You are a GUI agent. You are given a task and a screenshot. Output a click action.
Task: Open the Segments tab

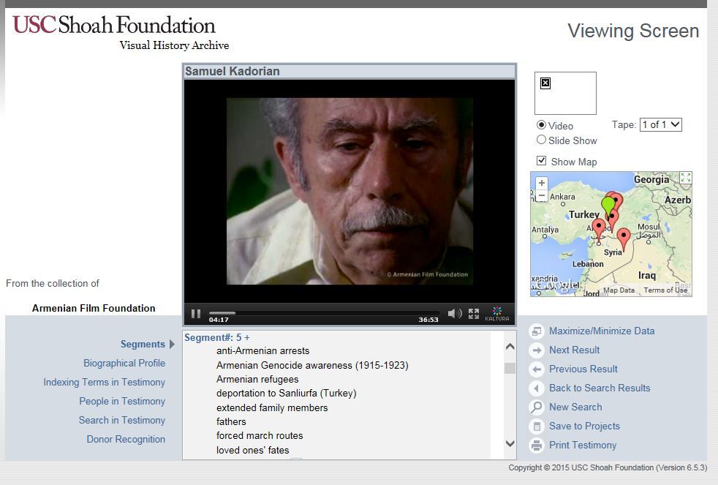pyautogui.click(x=143, y=345)
